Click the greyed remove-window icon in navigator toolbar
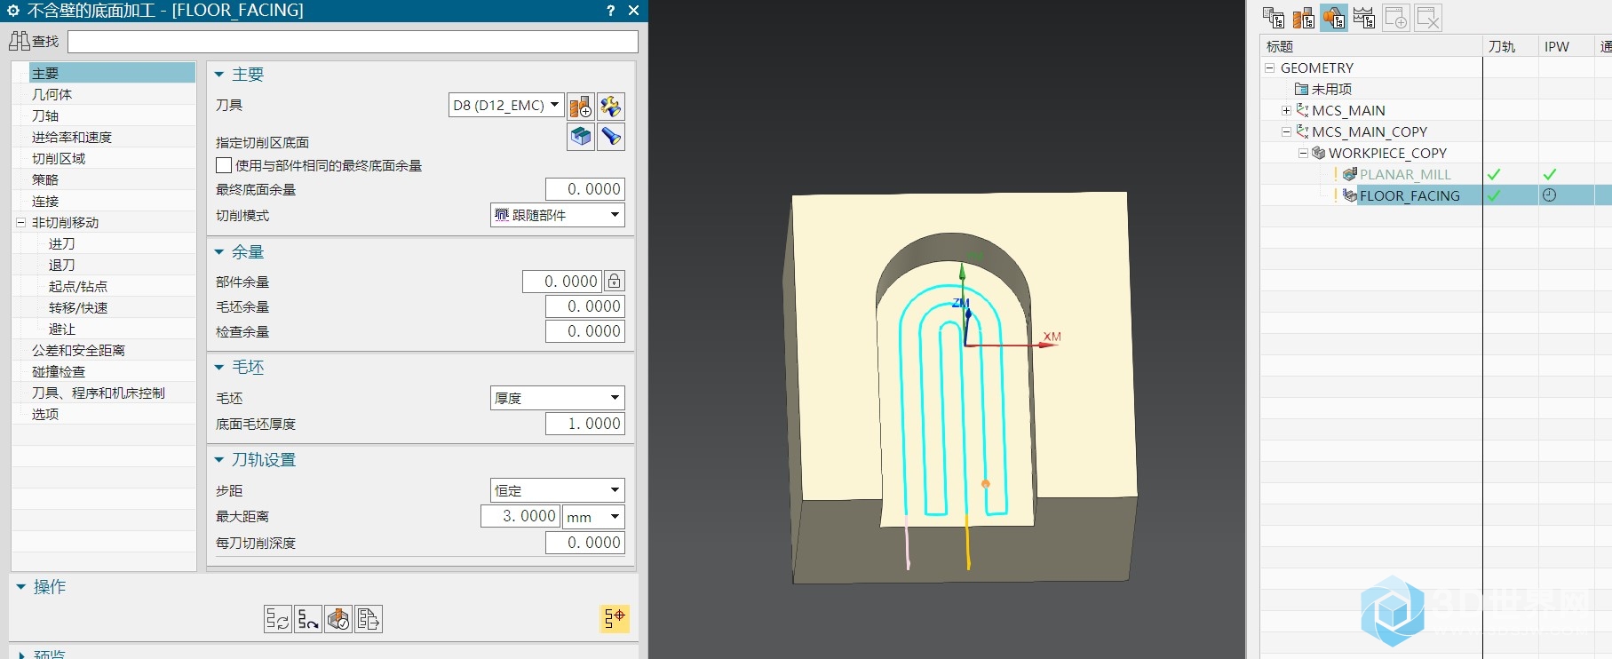This screenshot has width=1612, height=659. pos(1428,18)
